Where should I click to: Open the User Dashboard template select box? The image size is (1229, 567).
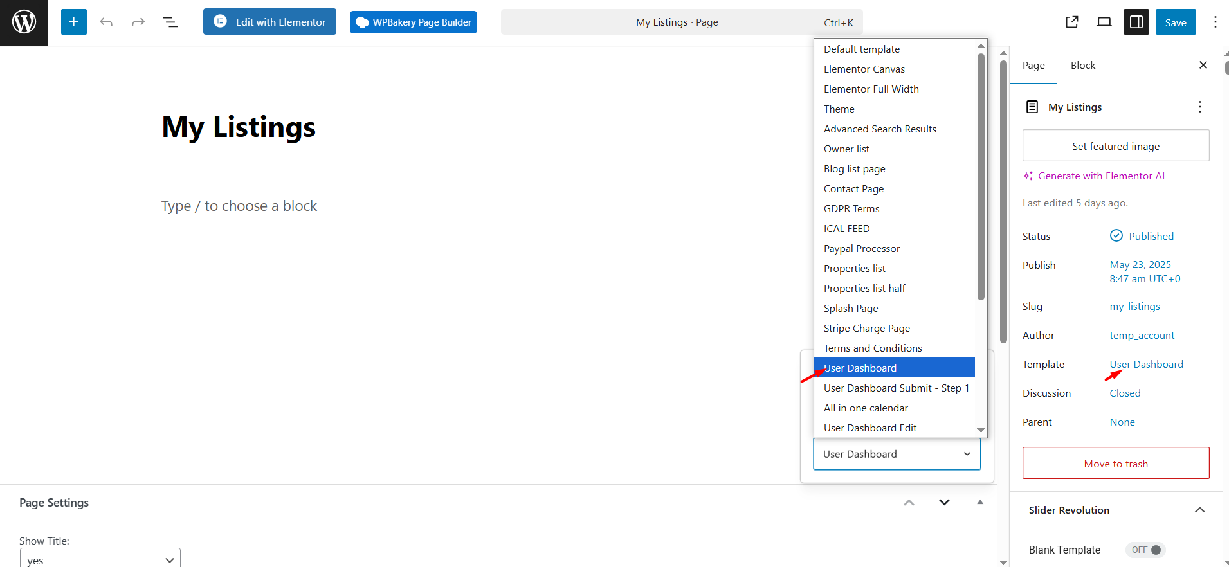coord(897,454)
